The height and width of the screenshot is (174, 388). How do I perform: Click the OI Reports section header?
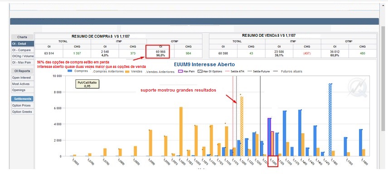tap(22, 71)
